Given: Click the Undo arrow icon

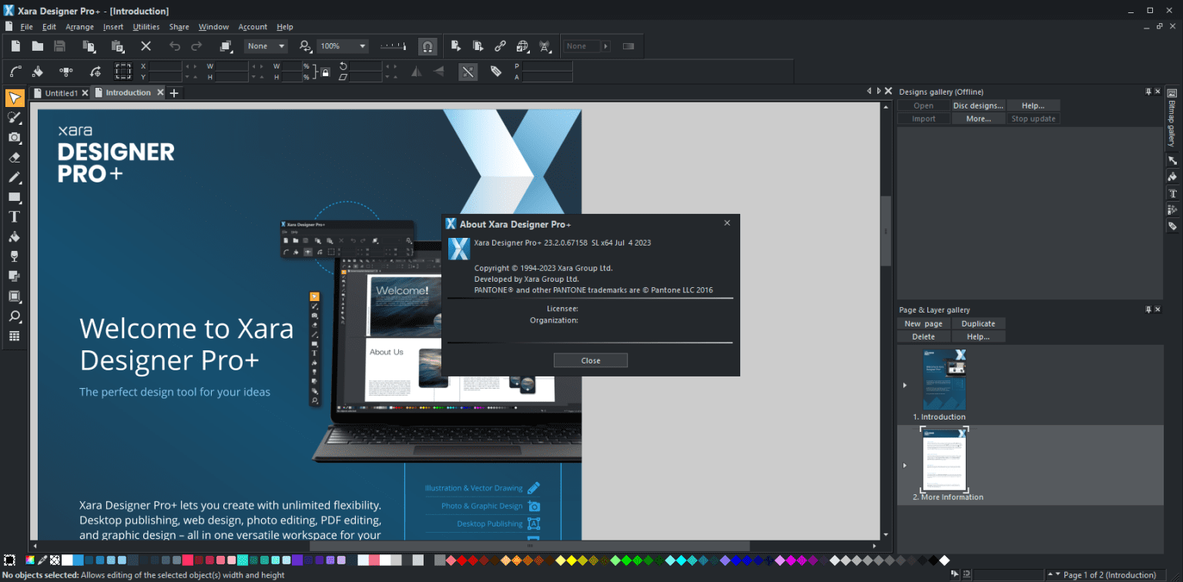Looking at the screenshot, I should [175, 46].
